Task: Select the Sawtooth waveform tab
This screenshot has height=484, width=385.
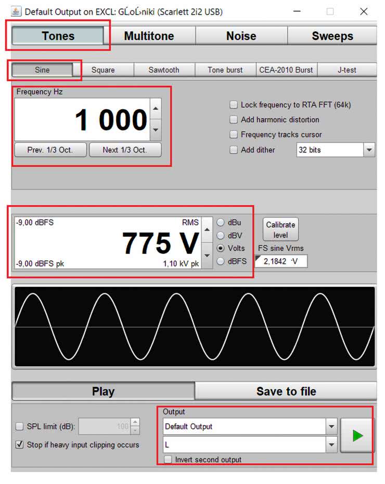Action: pyautogui.click(x=164, y=70)
